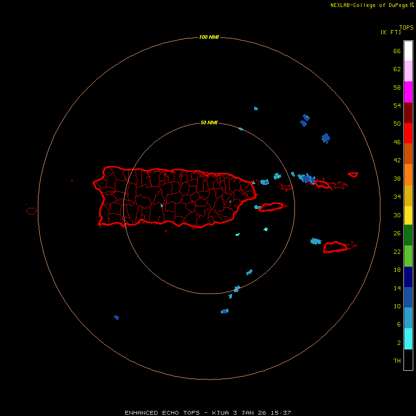Click the legend value 10

click(397, 306)
